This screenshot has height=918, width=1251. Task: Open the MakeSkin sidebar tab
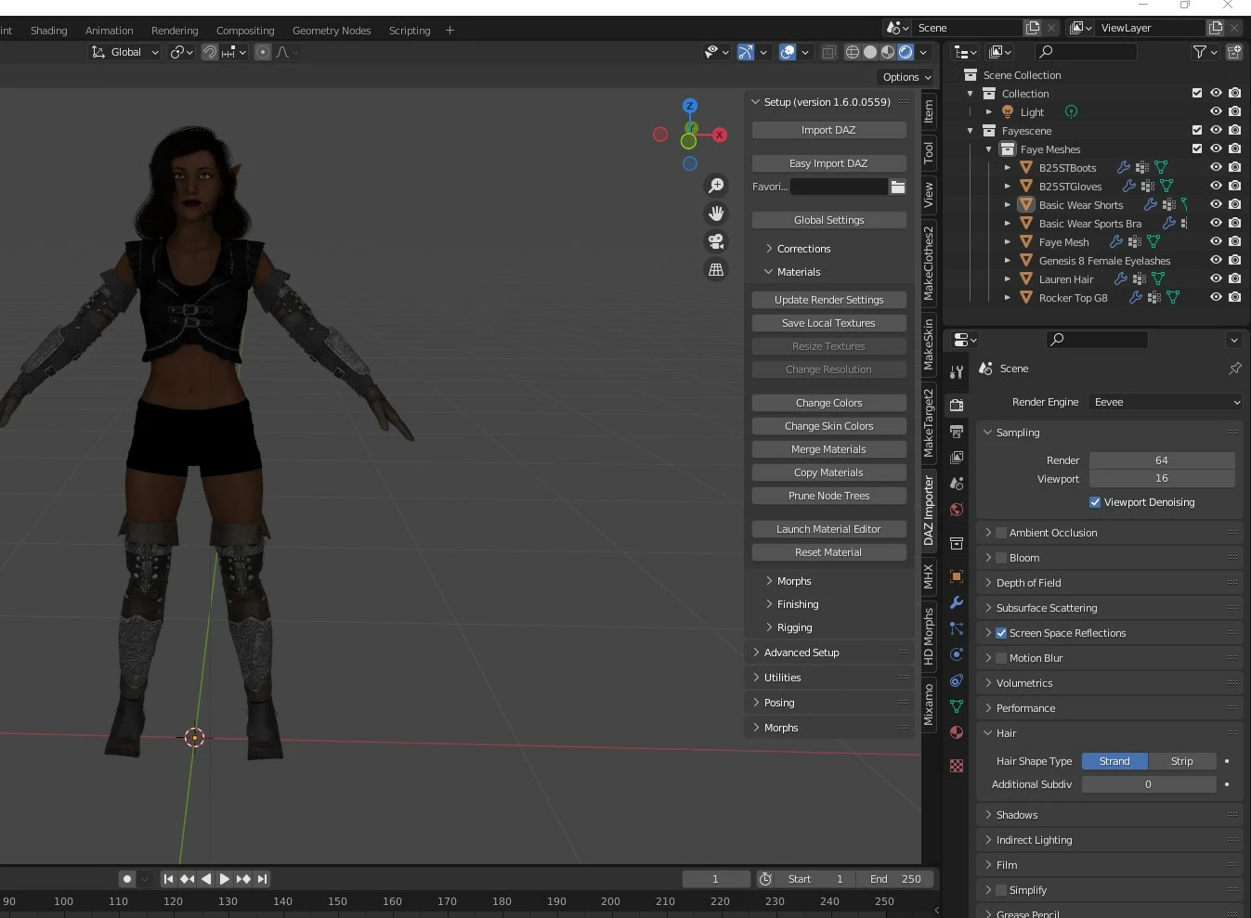[x=928, y=345]
